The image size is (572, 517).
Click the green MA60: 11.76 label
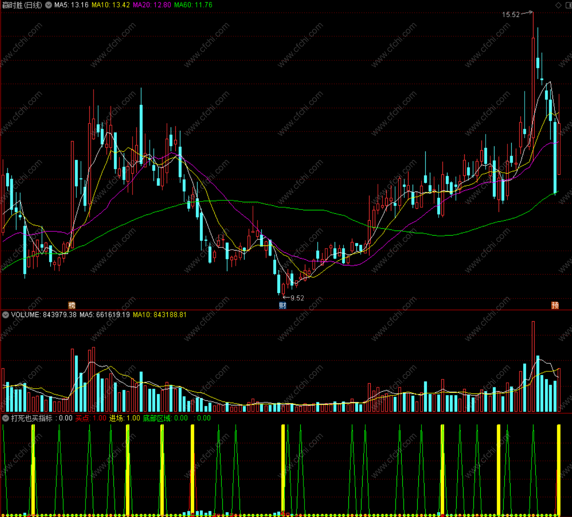[193, 5]
